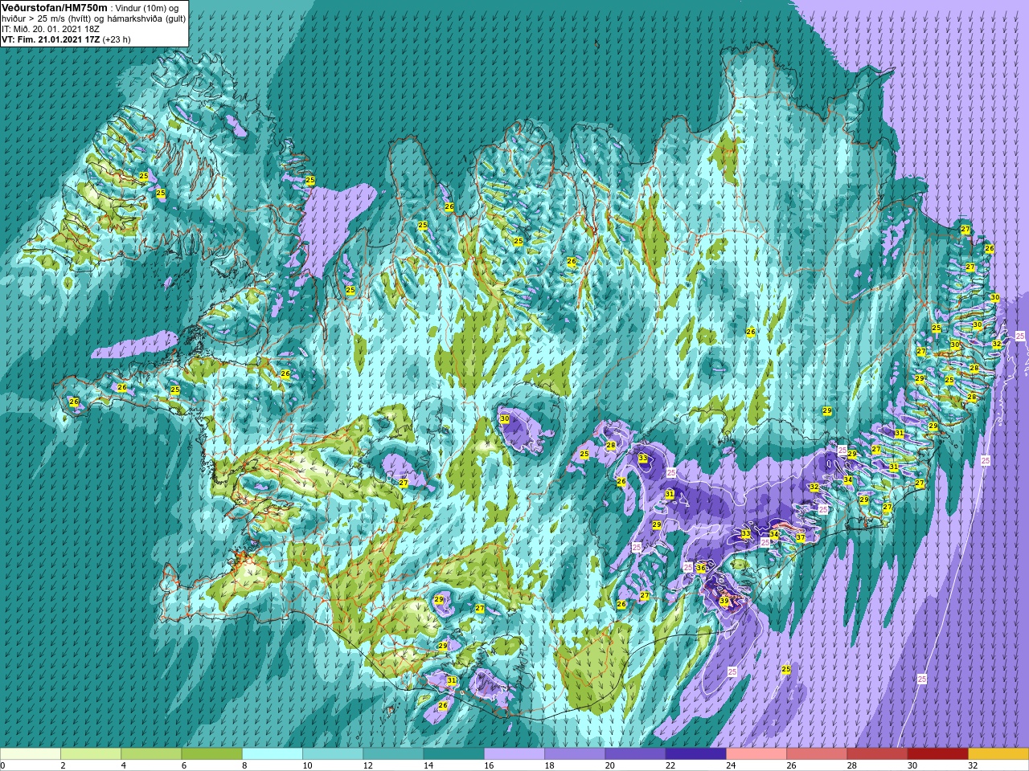1029x771 pixels.
Task: Click the yellow 39 gust label
Action: pos(724,601)
